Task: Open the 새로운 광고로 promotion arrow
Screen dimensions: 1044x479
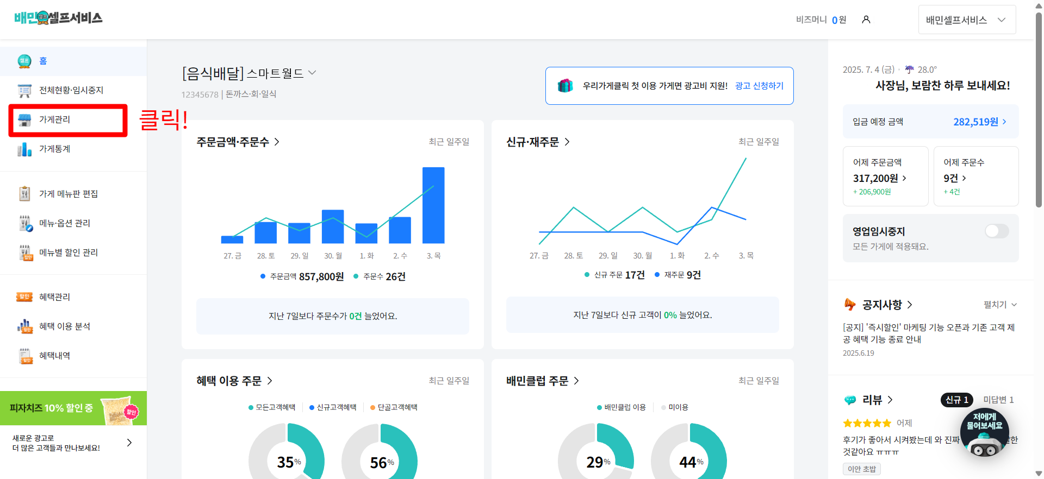Action: (129, 443)
